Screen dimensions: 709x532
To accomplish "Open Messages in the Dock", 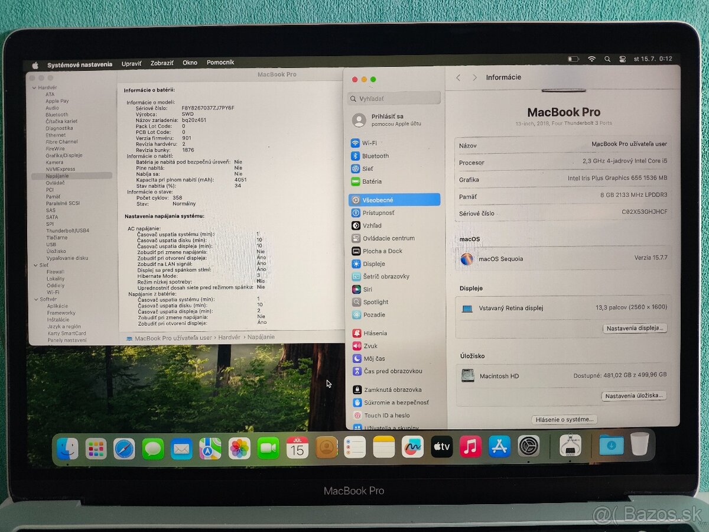I will pos(153,449).
